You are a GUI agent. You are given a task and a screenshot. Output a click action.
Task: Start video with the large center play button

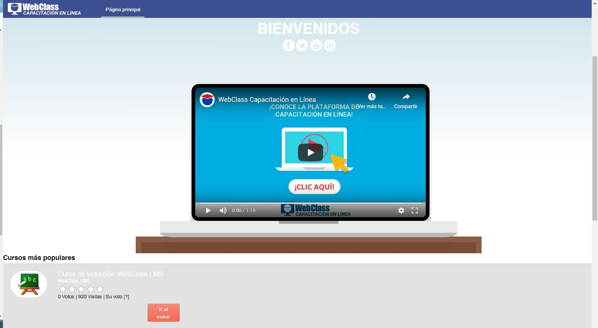311,152
